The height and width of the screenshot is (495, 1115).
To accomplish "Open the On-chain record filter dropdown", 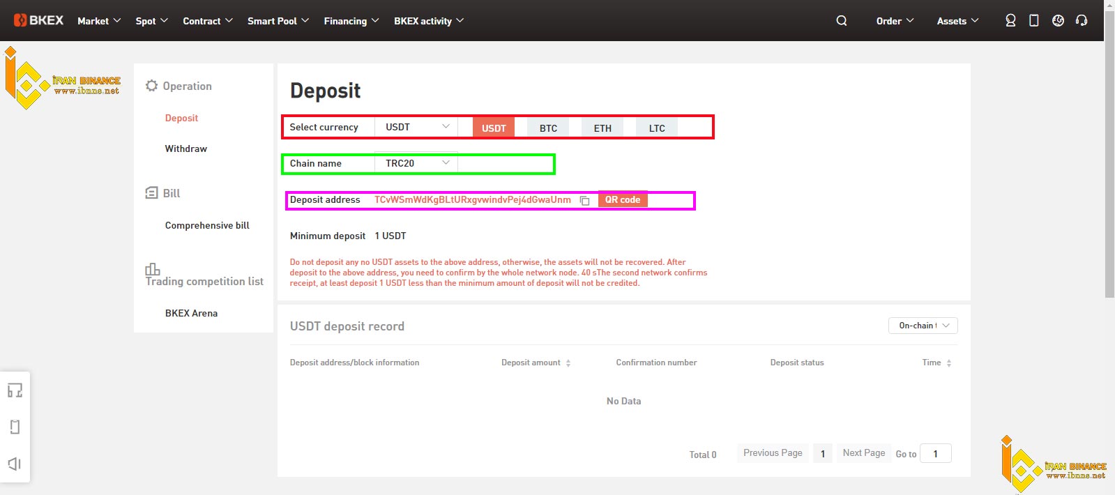I will (923, 326).
